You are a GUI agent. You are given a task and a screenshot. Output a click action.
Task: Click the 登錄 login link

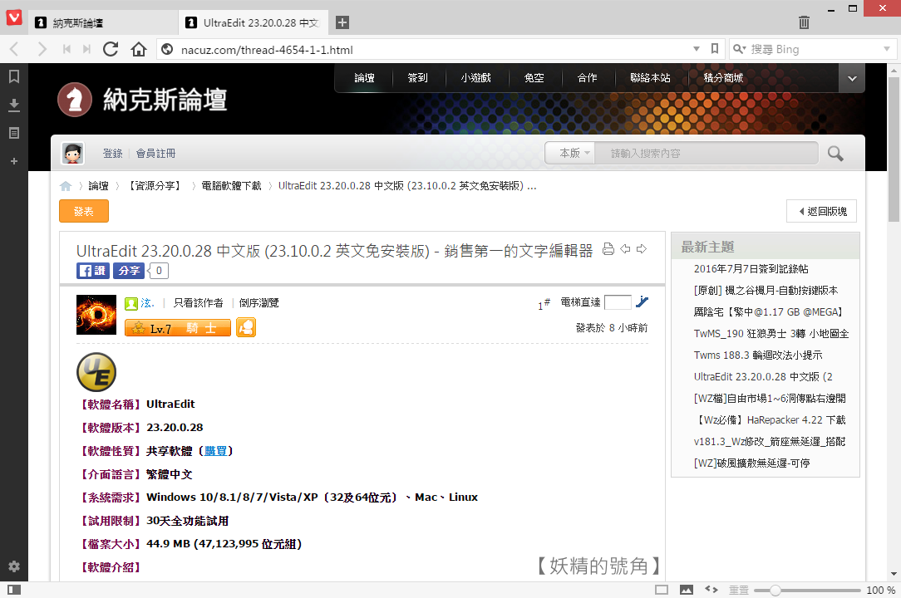click(x=113, y=154)
